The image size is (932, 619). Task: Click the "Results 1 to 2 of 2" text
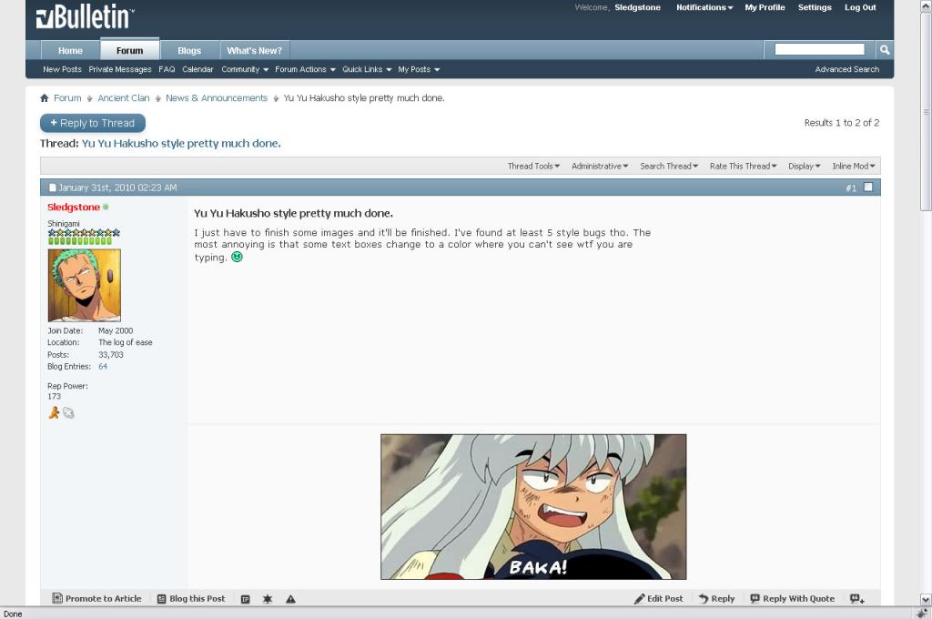pyautogui.click(x=842, y=123)
